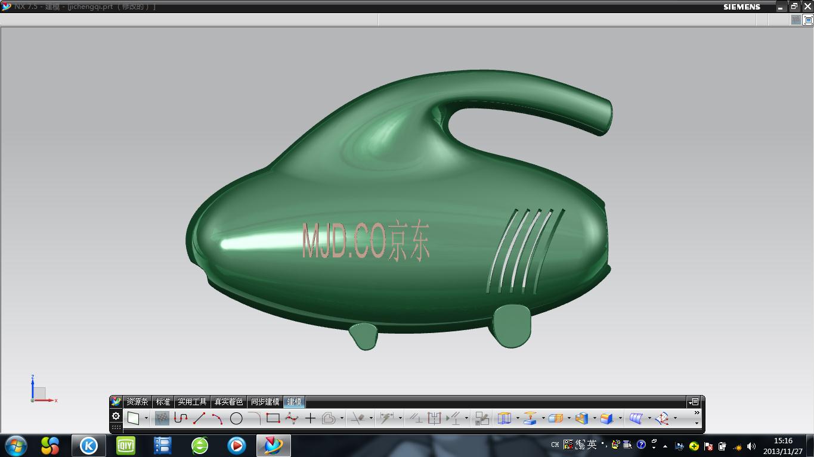The image size is (814, 457).
Task: Switch to the 真实着色 tab
Action: (229, 402)
